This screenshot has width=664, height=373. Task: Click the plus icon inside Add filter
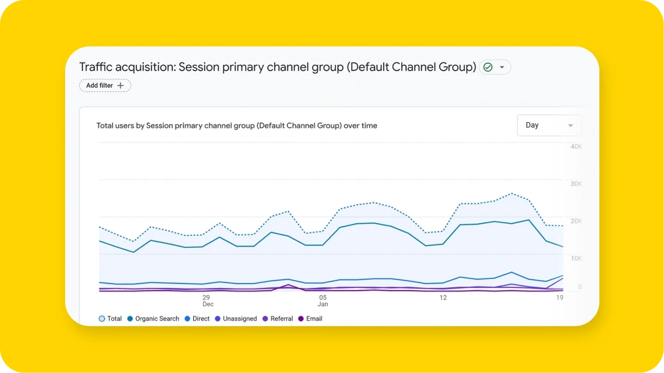point(121,85)
